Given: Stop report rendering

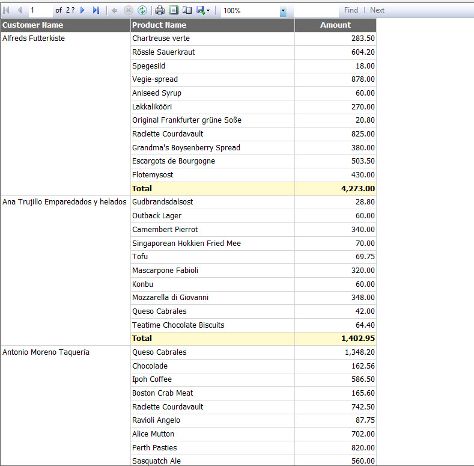Looking at the screenshot, I should 129,11.
